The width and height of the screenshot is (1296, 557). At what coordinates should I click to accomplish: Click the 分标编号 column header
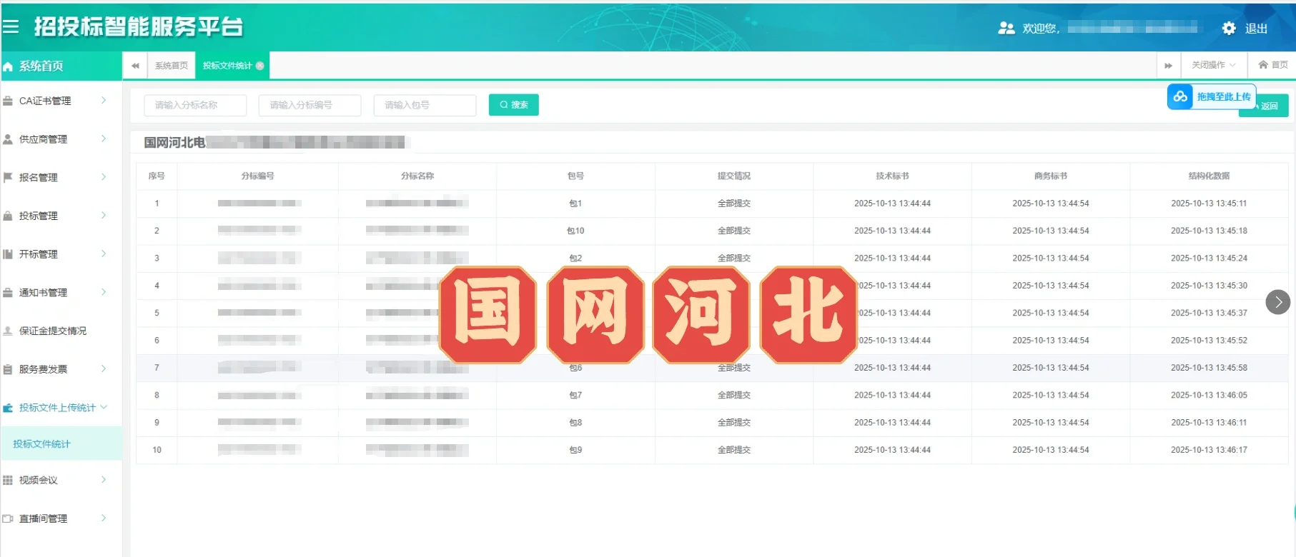[x=258, y=176]
